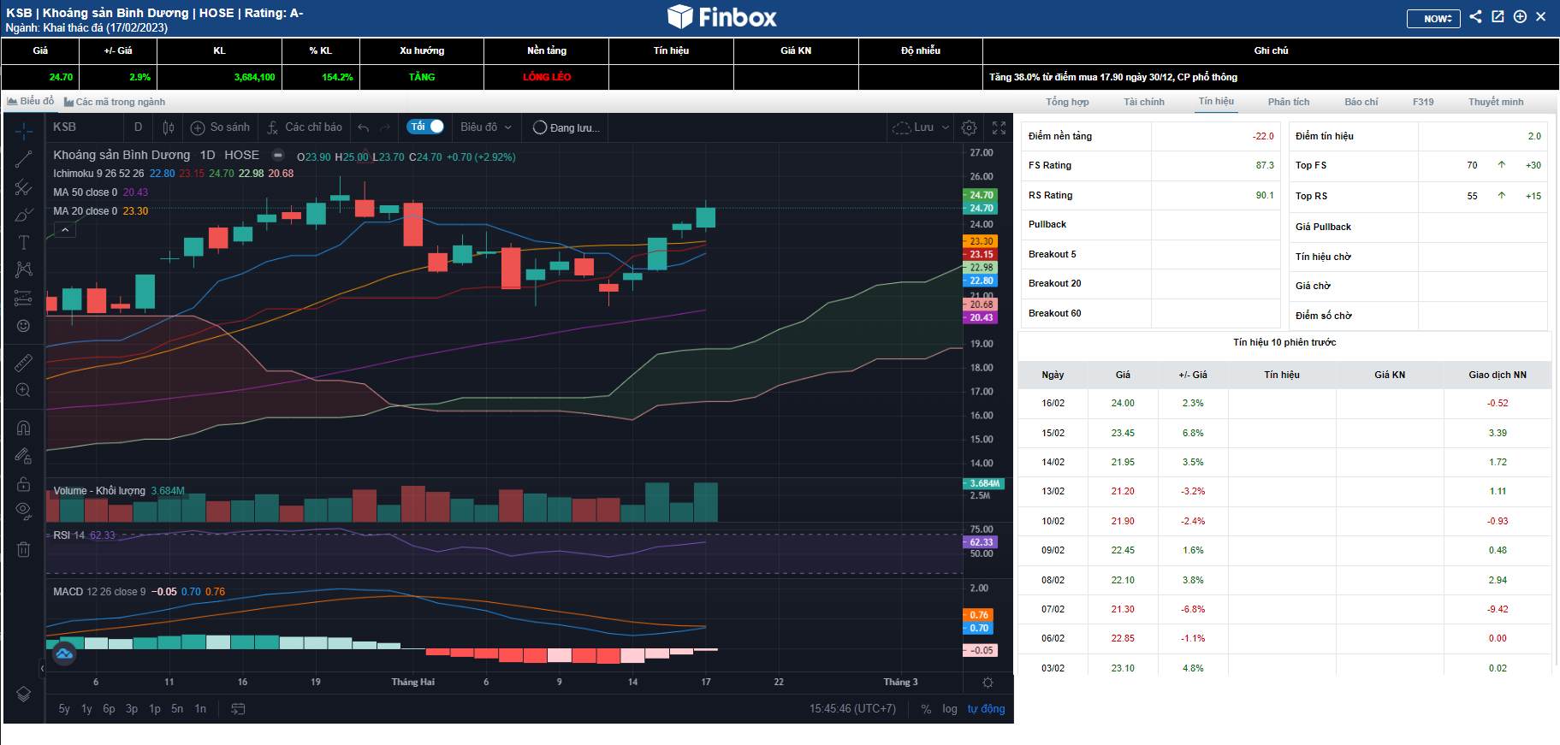Viewport: 1560px width, 745px height.
Task: Select the text annotation tool
Action: point(24,242)
